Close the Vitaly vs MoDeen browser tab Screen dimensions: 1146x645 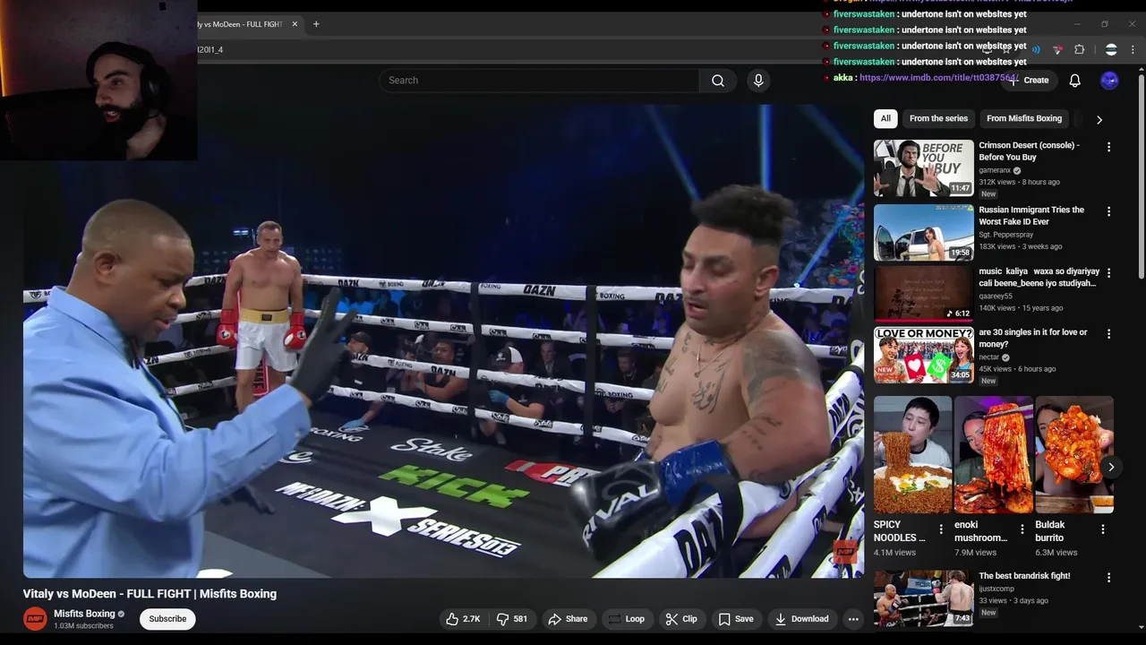point(295,24)
